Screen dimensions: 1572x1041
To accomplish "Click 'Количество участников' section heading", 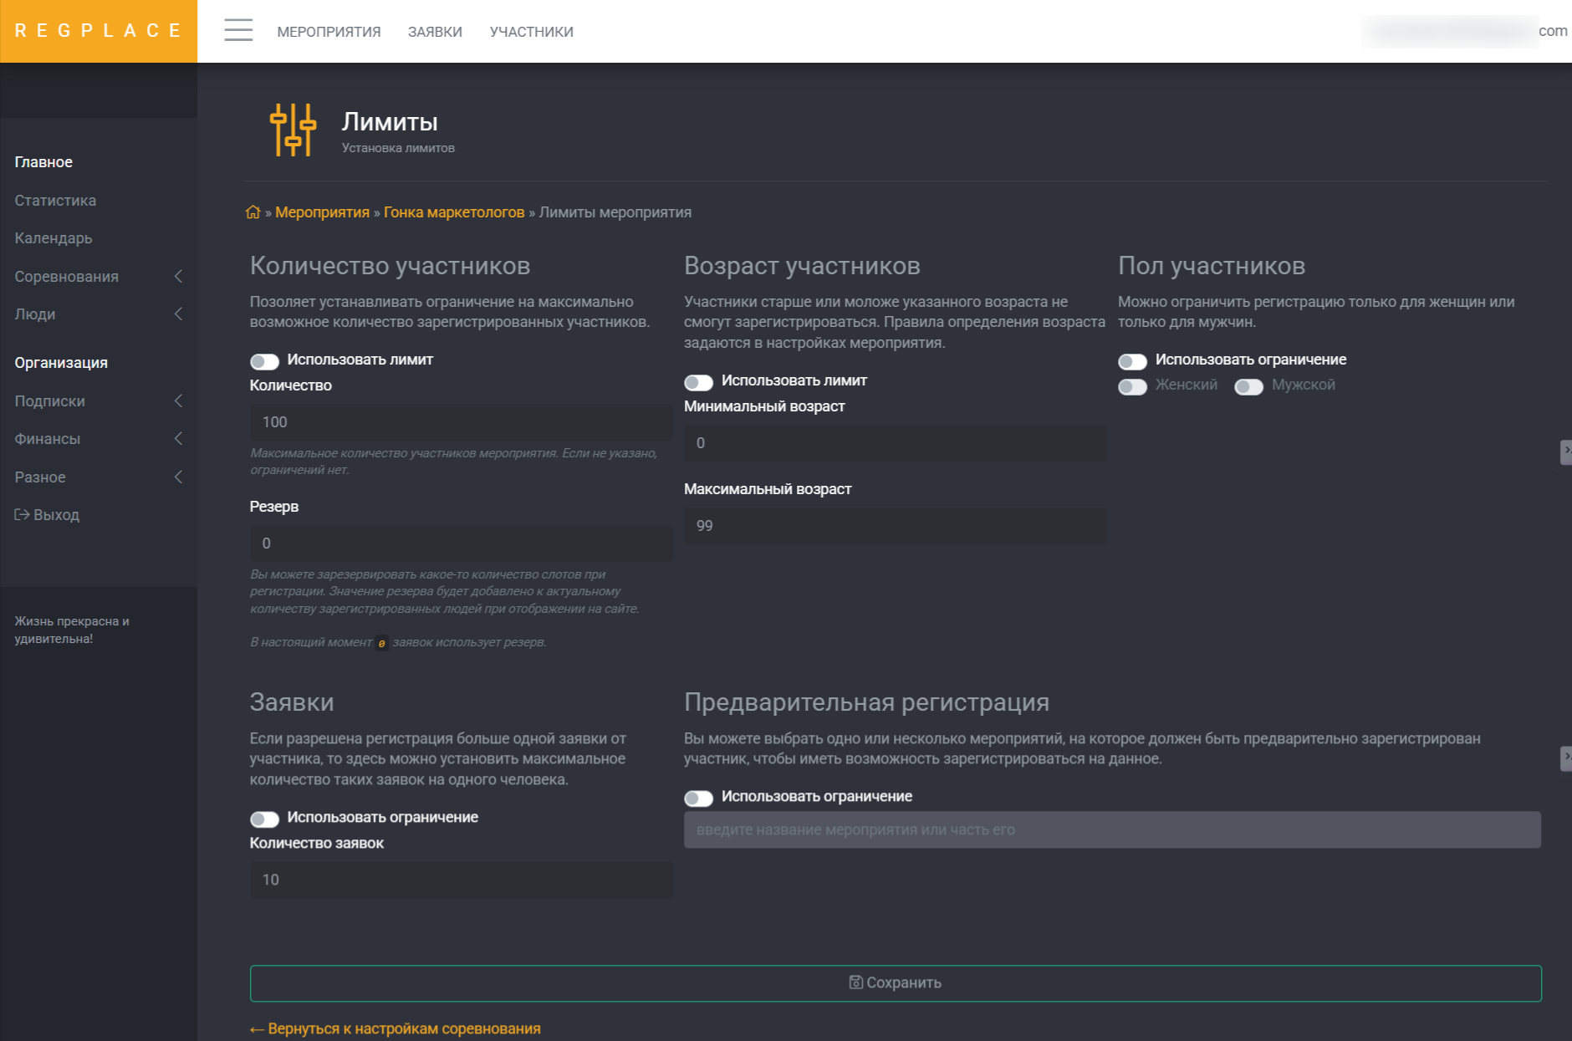I will [x=390, y=266].
